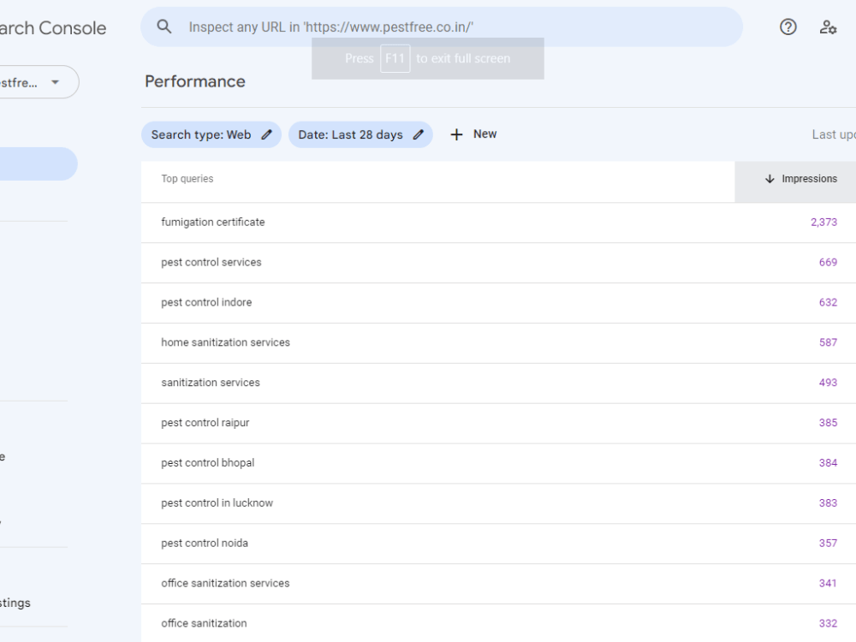This screenshot has height=642, width=856.
Task: Open the help question mark icon
Action: [x=788, y=27]
